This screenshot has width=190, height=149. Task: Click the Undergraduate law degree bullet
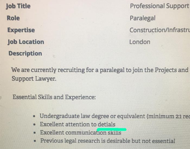click(x=115, y=116)
